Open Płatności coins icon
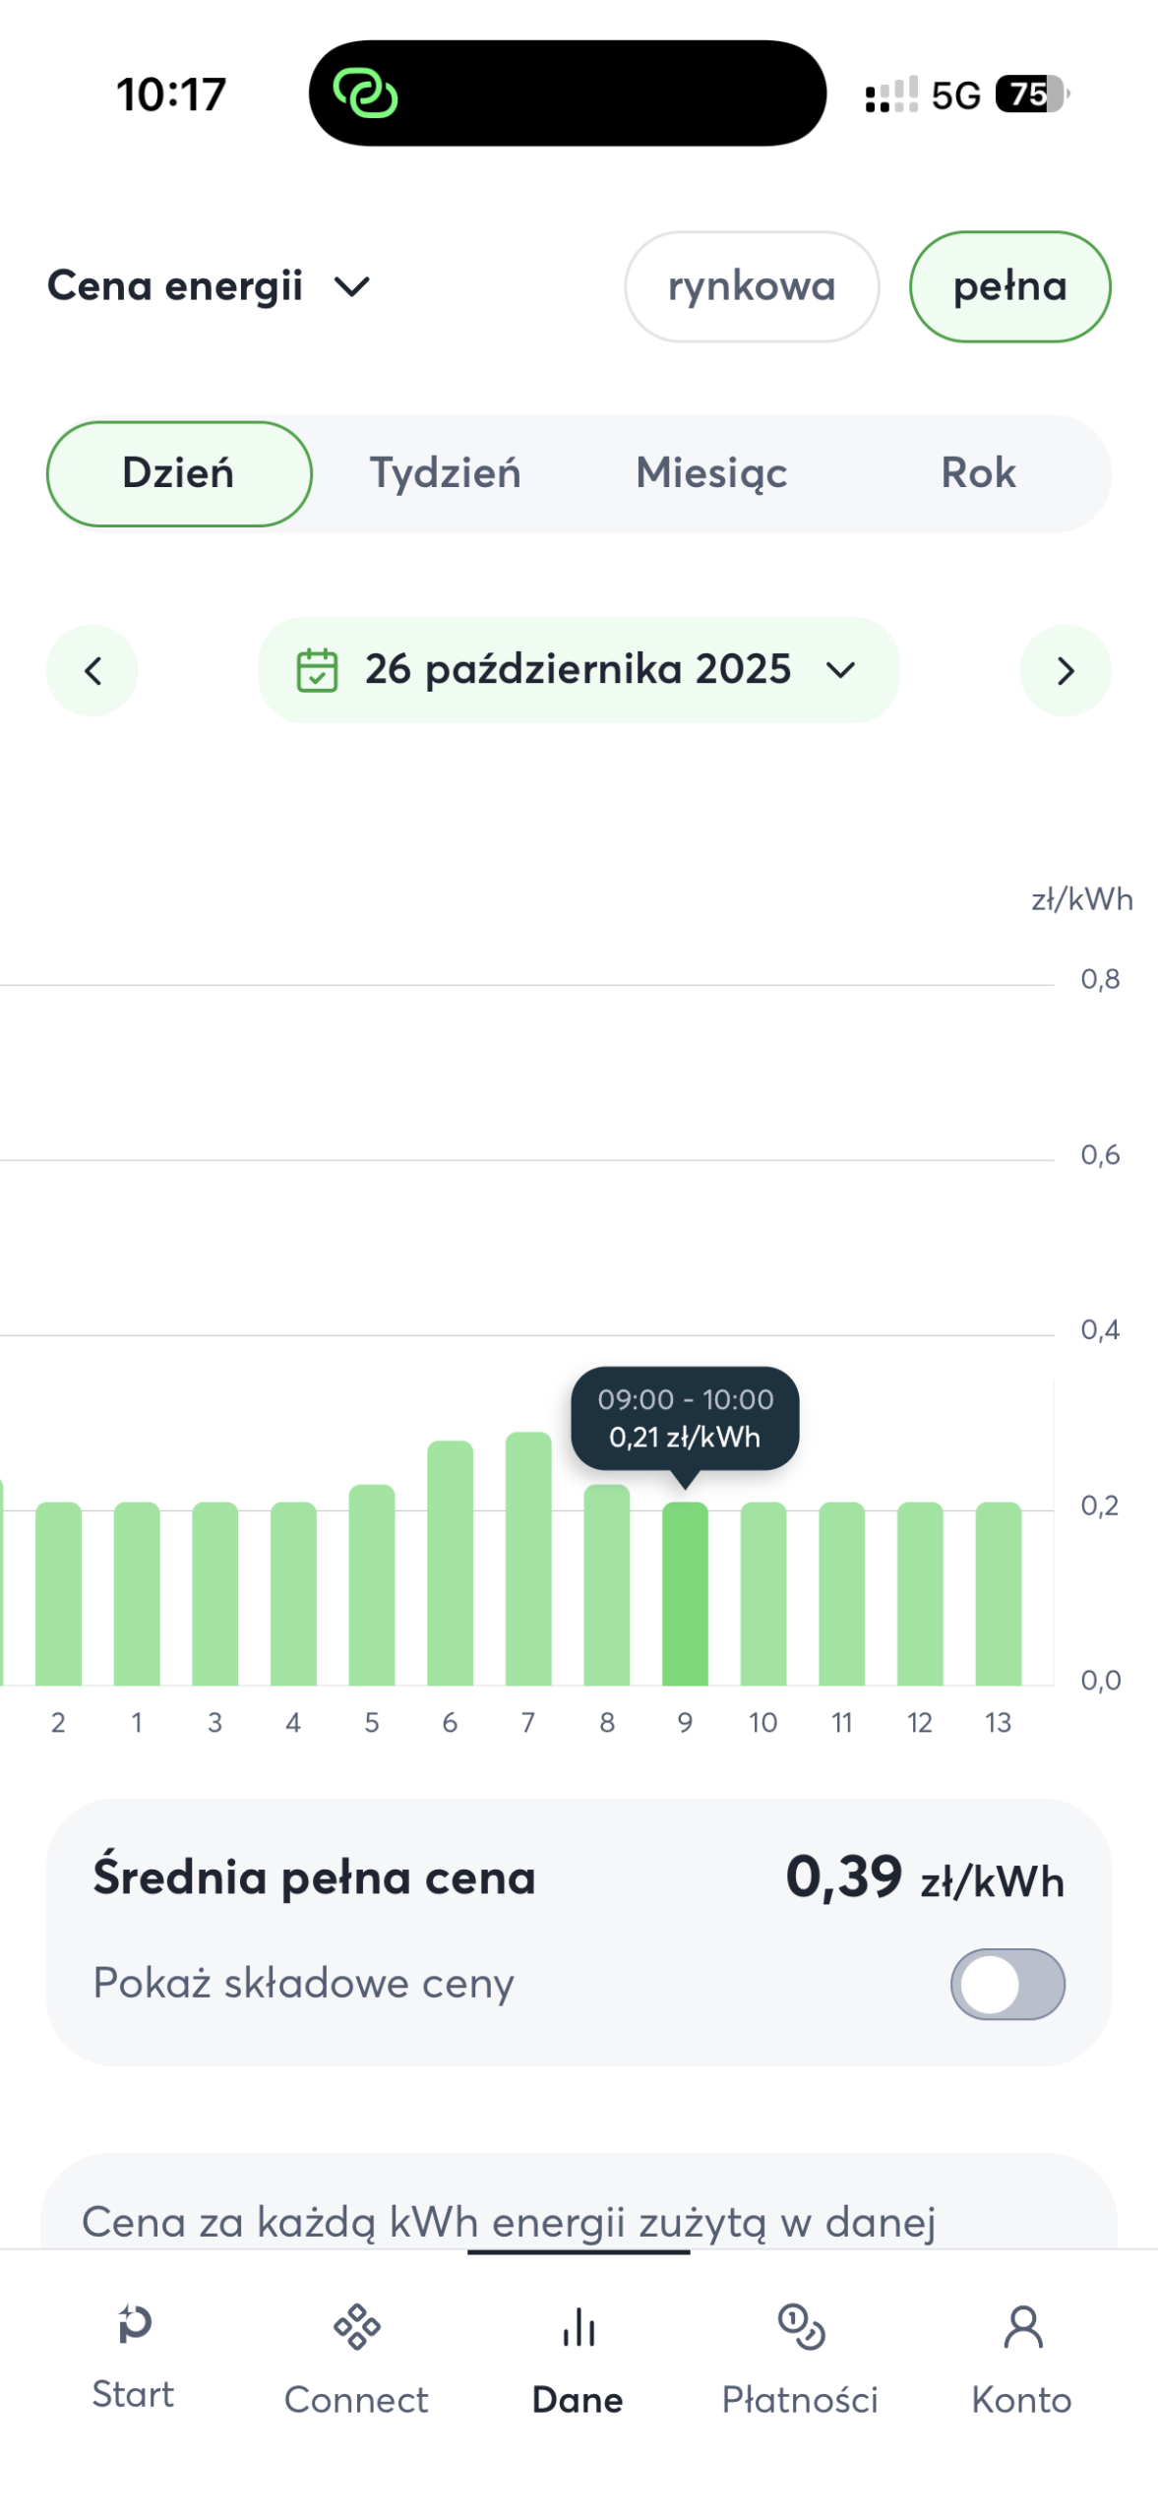This screenshot has width=1158, height=2519. pos(801,2327)
